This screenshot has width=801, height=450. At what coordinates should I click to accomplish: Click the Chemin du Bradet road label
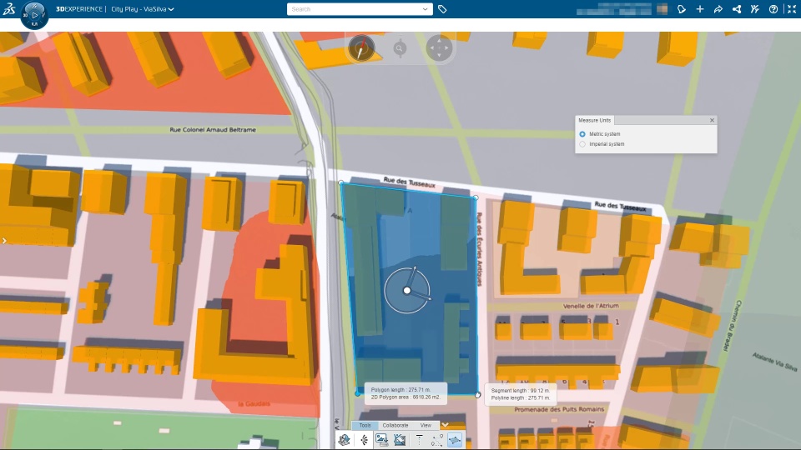732,326
